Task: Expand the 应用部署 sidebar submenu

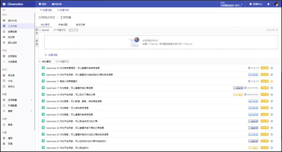Action: [x=31, y=100]
